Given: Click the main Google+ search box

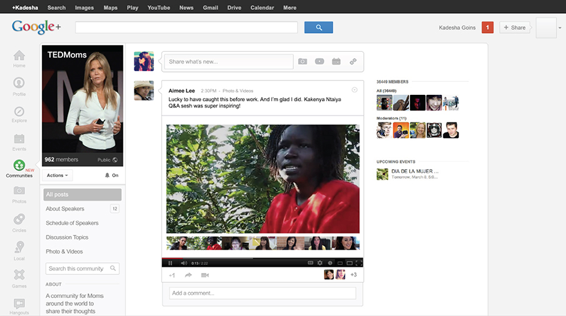Looking at the screenshot, I should click(x=186, y=27).
